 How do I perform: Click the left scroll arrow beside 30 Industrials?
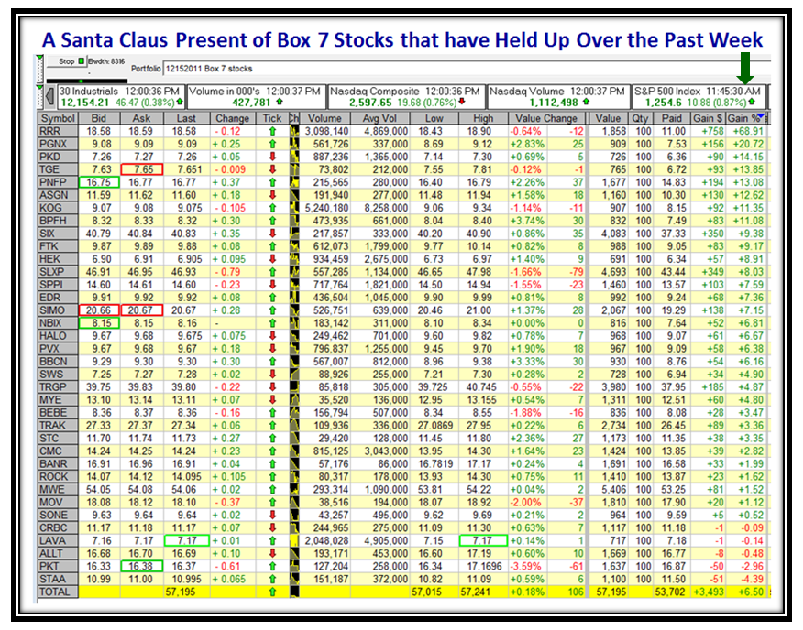(x=50, y=97)
